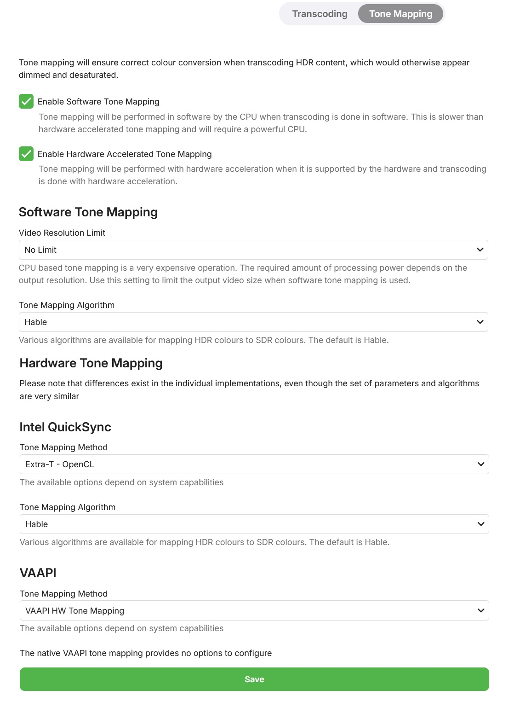Screen dimensions: 525x702
Task: Uncheck the Enable Software Tone Mapping checkbox
Action: click(26, 101)
